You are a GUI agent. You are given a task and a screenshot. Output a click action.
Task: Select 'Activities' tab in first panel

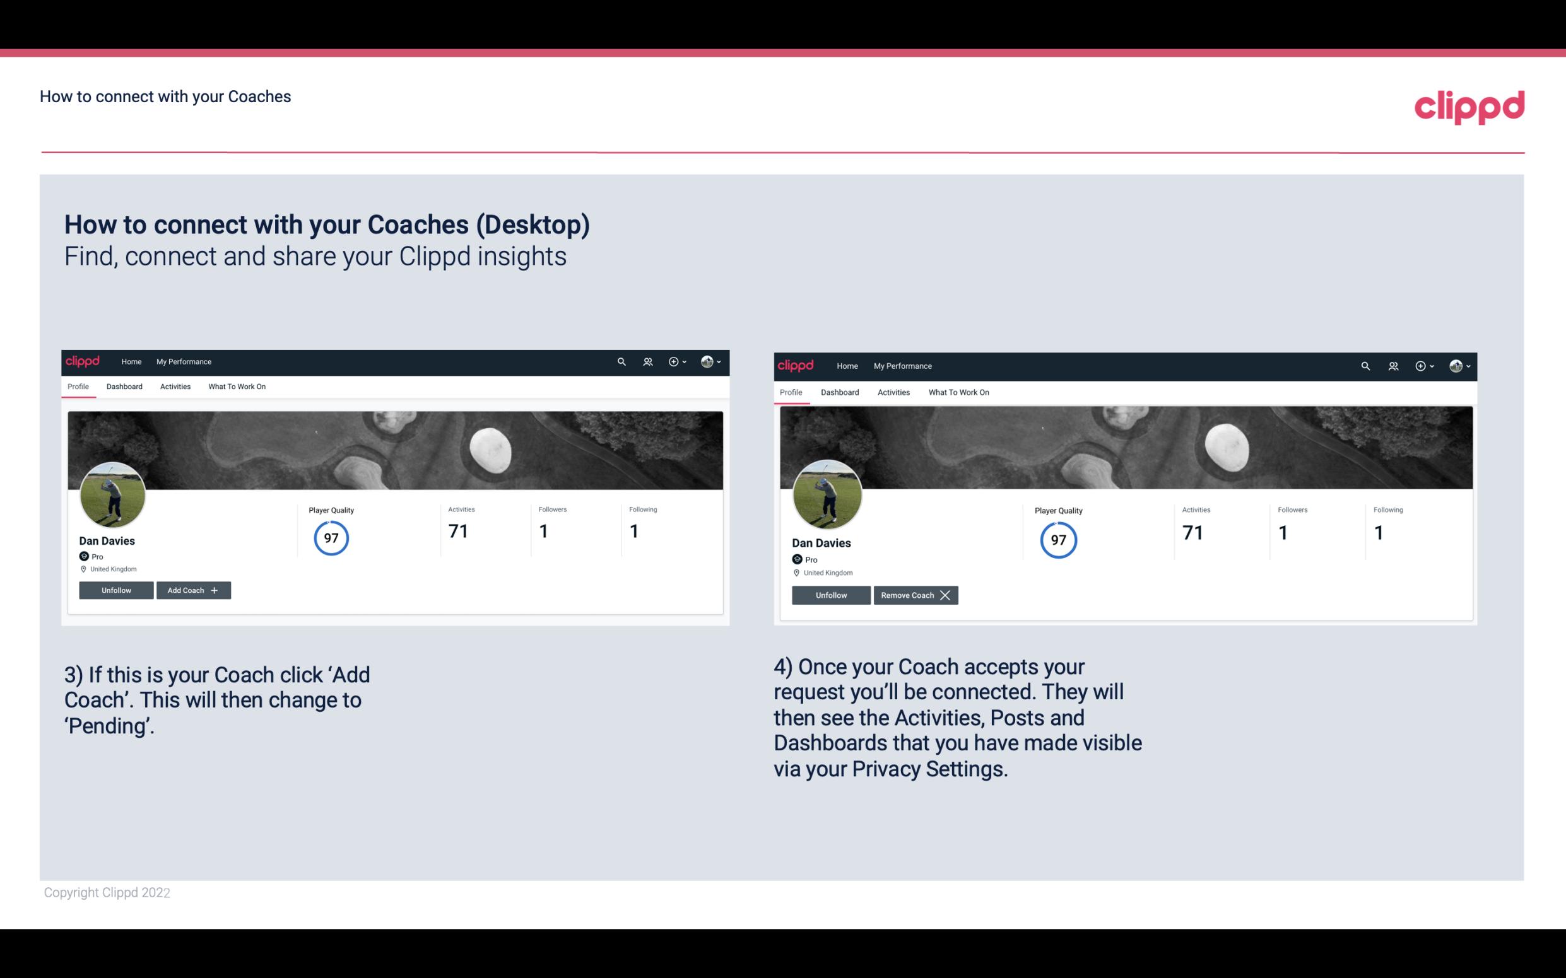point(175,385)
